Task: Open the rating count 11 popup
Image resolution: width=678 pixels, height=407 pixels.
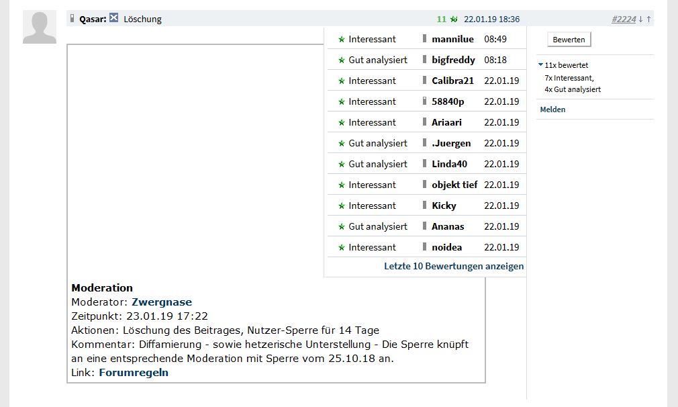Action: [441, 19]
